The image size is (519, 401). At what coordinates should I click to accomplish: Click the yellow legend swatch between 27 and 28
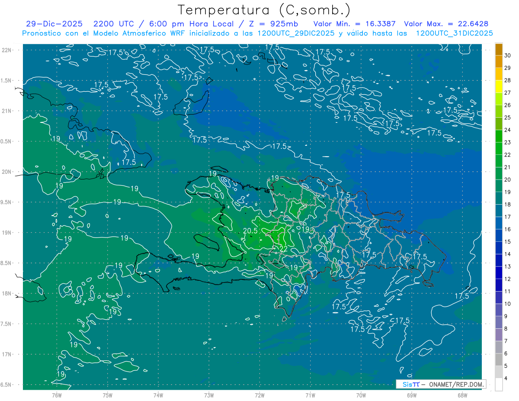pyautogui.click(x=499, y=87)
